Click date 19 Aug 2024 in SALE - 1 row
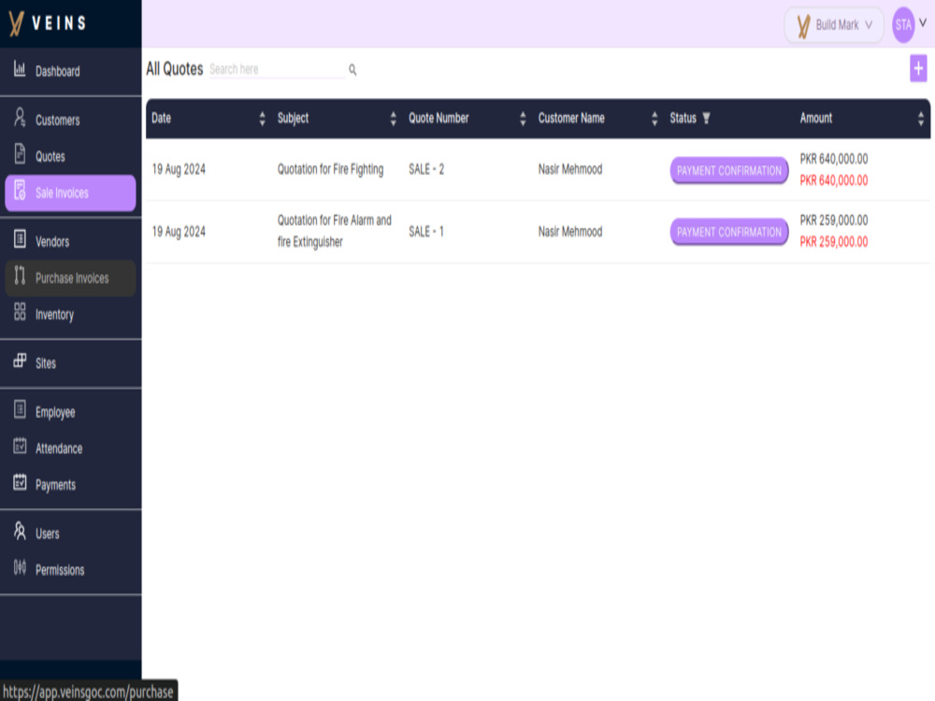This screenshot has width=935, height=701. point(179,231)
